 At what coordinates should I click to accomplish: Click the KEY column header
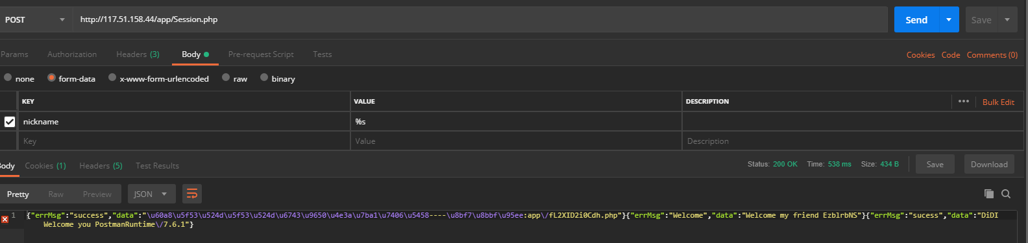pos(28,102)
